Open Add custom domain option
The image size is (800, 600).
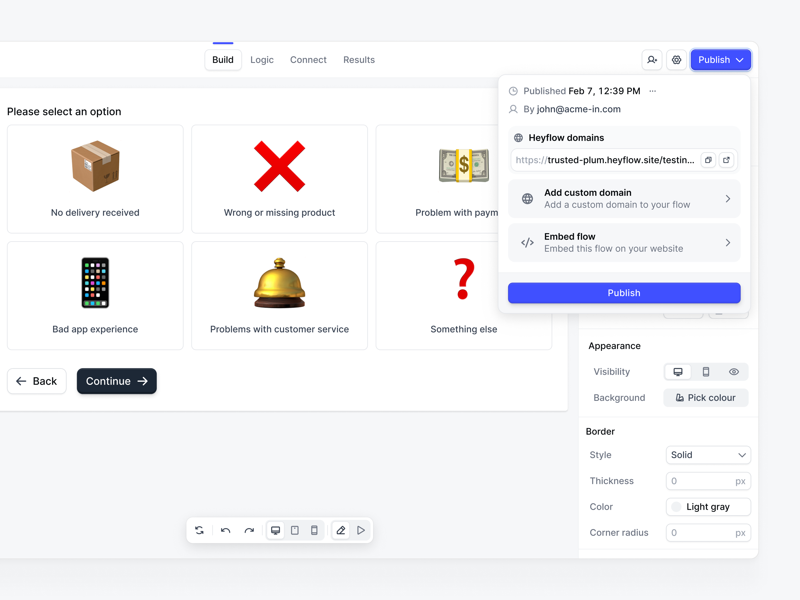click(x=624, y=199)
